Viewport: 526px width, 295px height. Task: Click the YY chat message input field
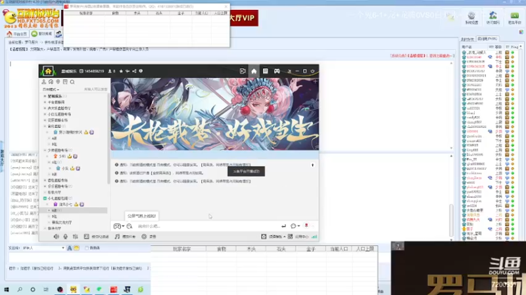point(206,226)
